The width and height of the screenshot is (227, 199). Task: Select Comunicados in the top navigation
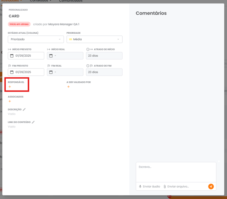pos(71,1)
